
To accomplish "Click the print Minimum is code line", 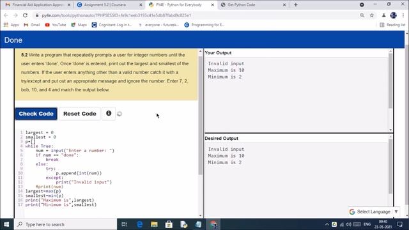I will coord(61,204).
